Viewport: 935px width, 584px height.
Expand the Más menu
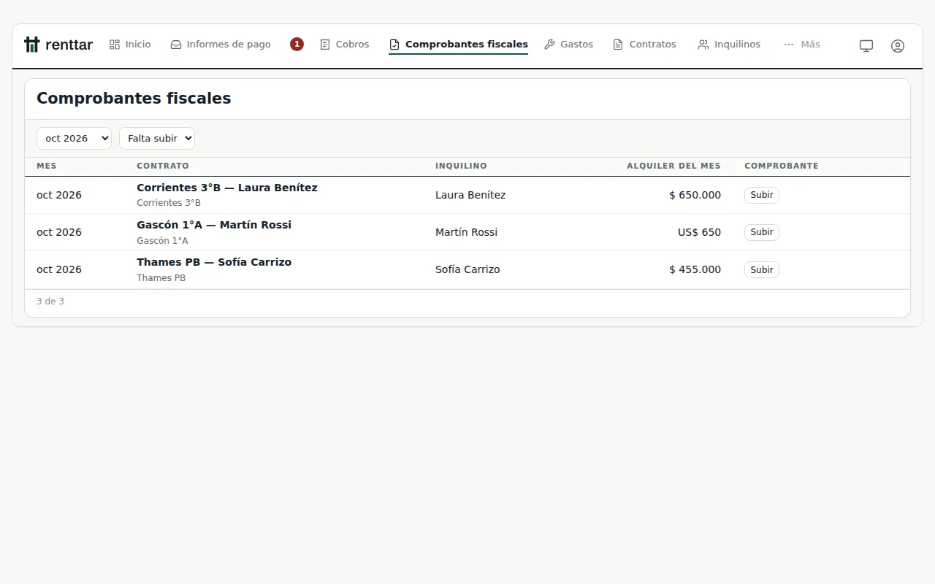802,45
